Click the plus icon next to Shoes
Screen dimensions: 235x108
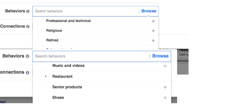point(165,98)
